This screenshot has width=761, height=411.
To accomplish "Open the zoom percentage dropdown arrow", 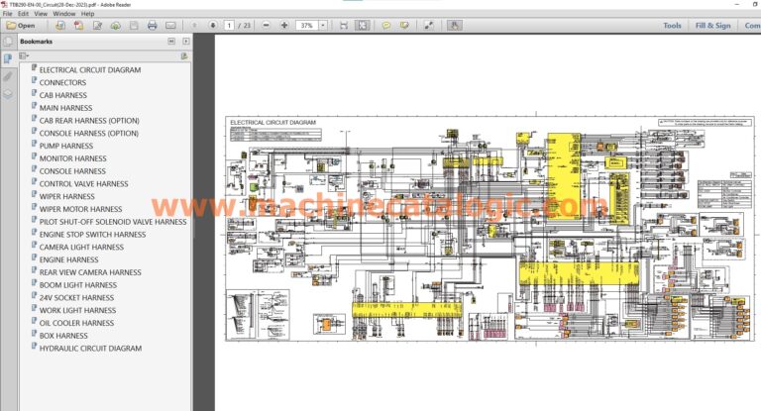I will [323, 25].
